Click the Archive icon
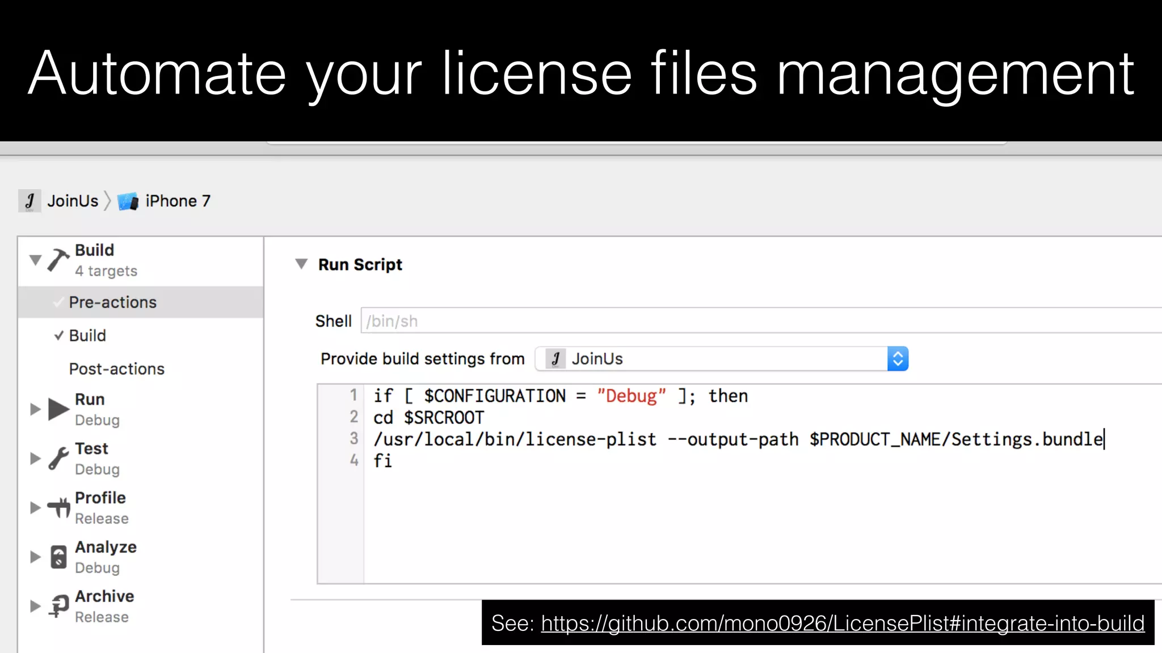 (58, 605)
